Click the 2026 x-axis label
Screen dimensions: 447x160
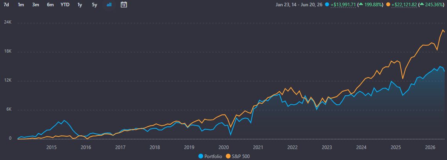point(430,147)
